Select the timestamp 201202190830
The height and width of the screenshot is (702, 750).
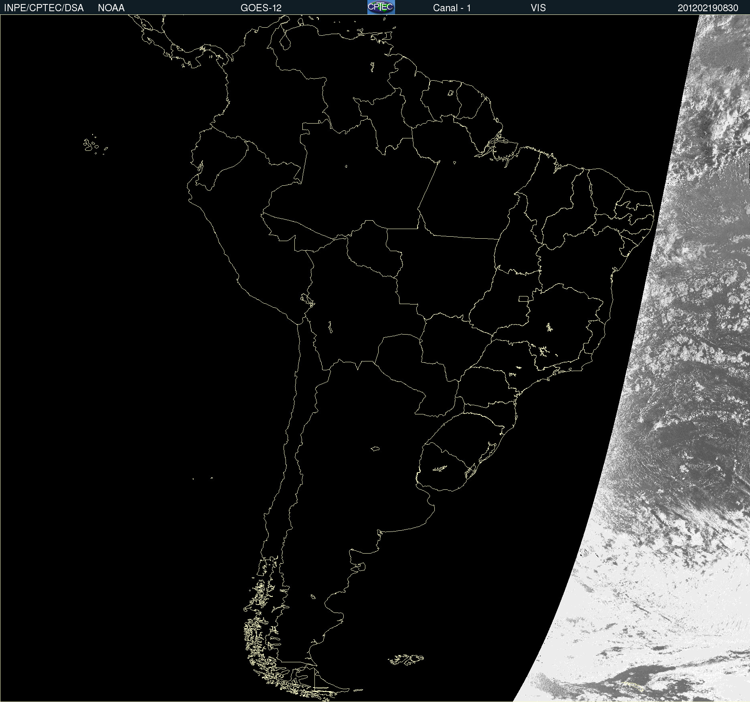pyautogui.click(x=708, y=8)
